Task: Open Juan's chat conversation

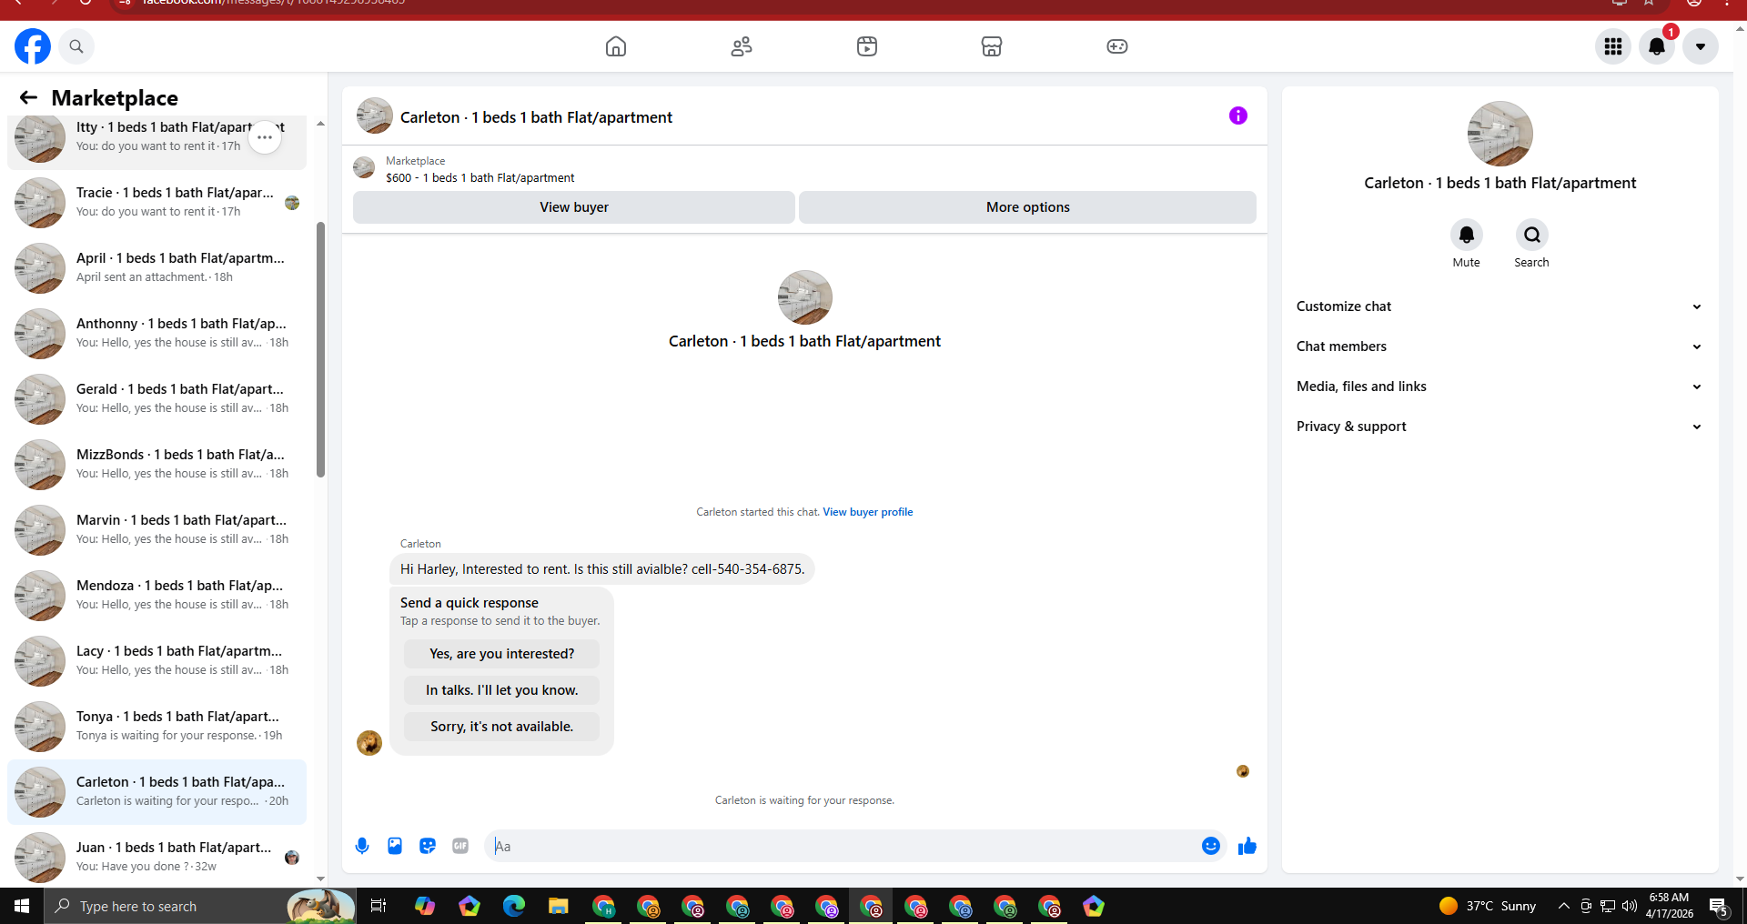Action: point(157,857)
